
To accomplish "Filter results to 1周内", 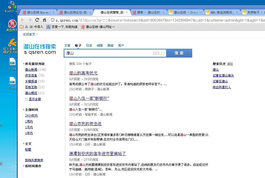I will click(29, 121).
